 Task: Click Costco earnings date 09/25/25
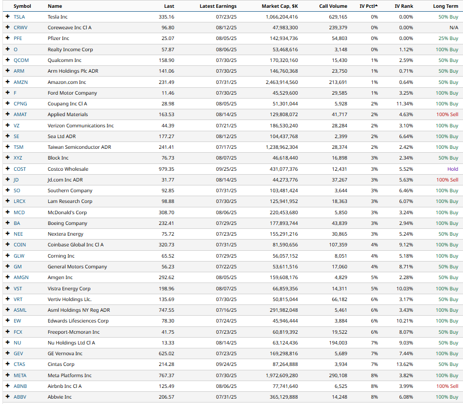(226, 169)
